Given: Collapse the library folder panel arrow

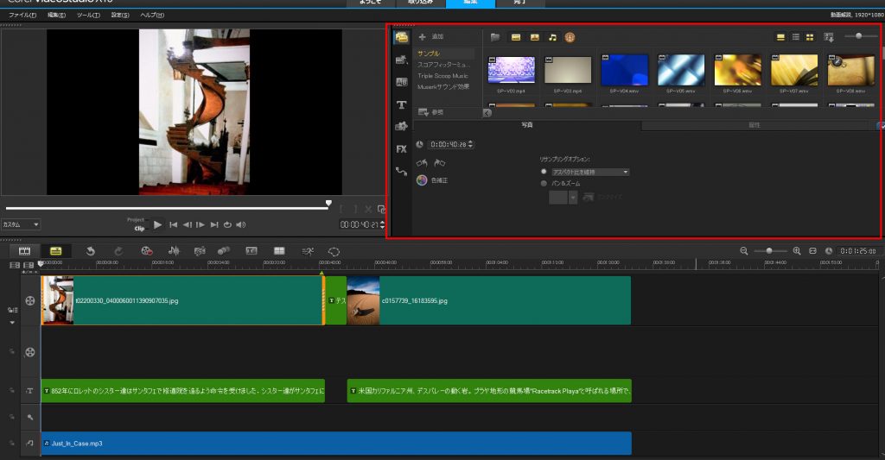Looking at the screenshot, I should pos(487,113).
